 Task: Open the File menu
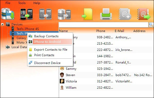click(8, 3)
